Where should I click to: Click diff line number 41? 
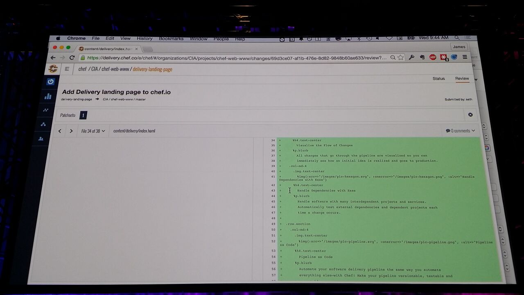pos(273,177)
